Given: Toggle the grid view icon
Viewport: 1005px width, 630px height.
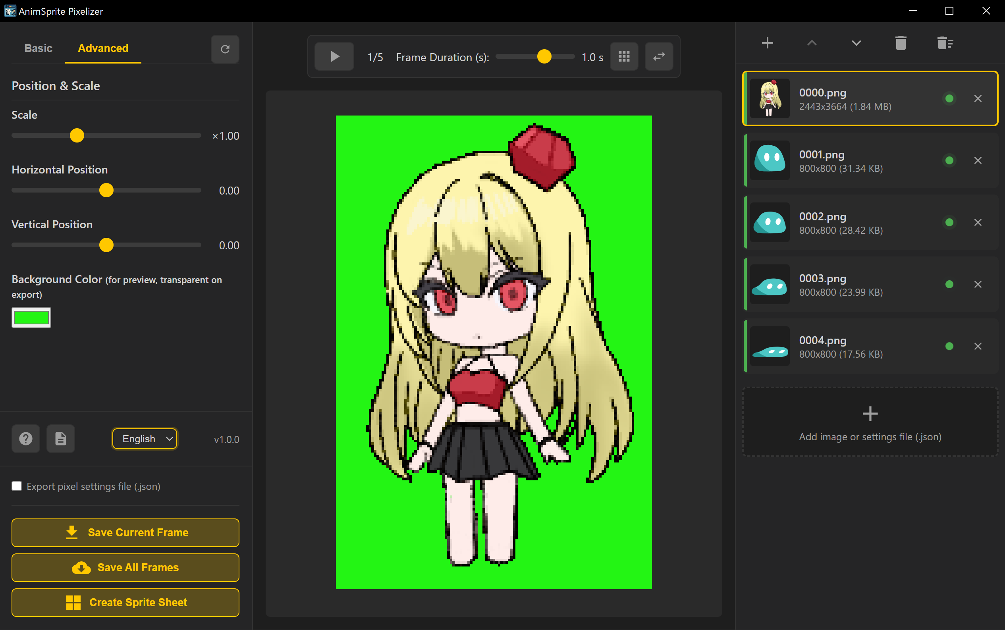Looking at the screenshot, I should pos(624,56).
